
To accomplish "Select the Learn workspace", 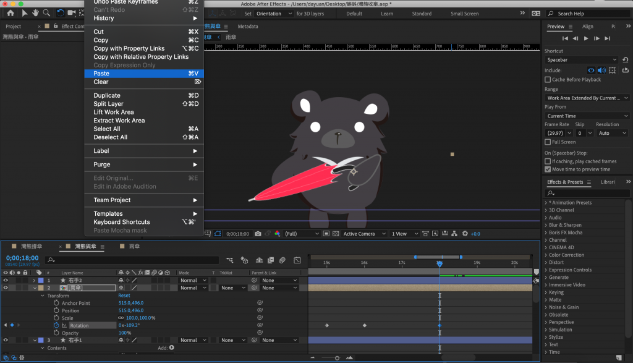I will [387, 14].
